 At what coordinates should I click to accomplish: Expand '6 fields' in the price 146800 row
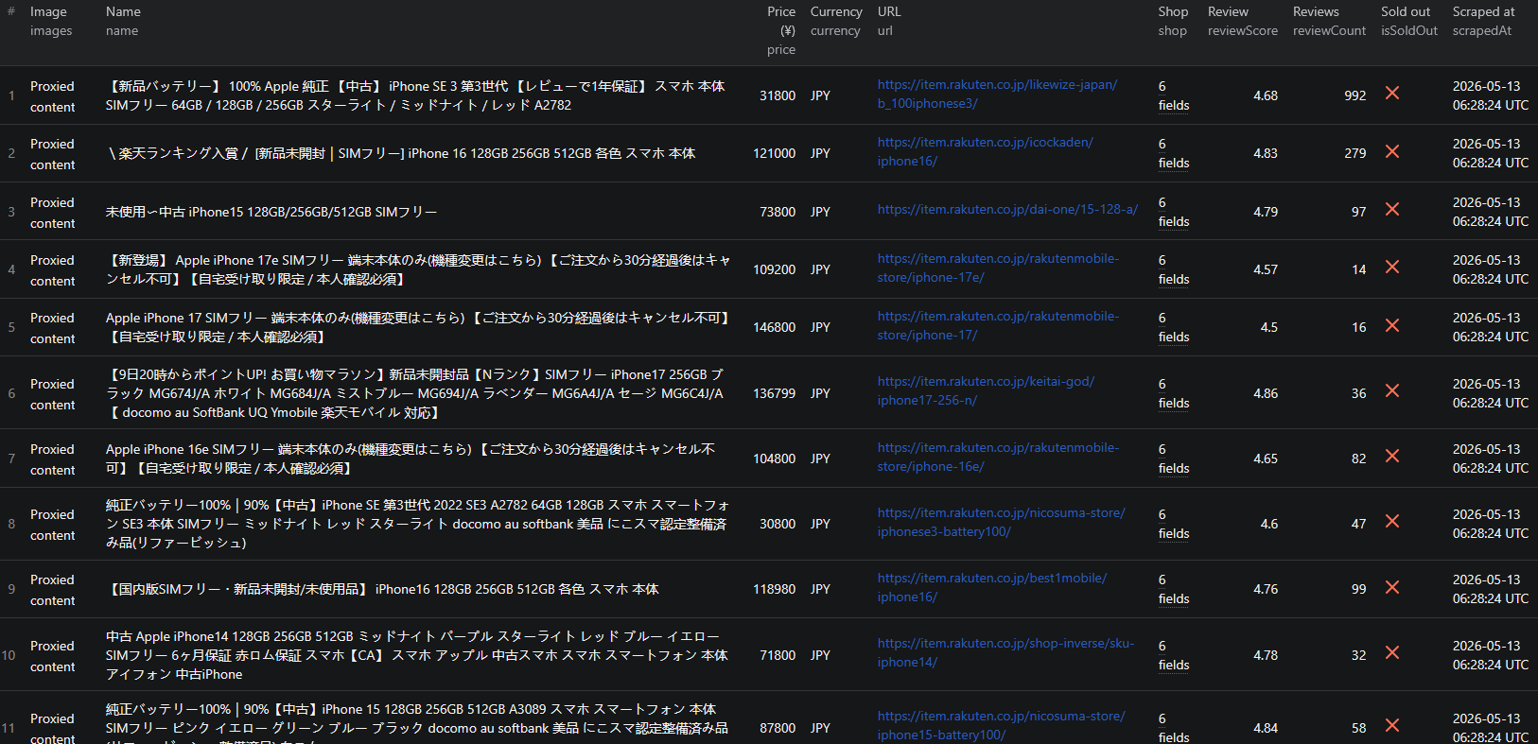[x=1173, y=327]
